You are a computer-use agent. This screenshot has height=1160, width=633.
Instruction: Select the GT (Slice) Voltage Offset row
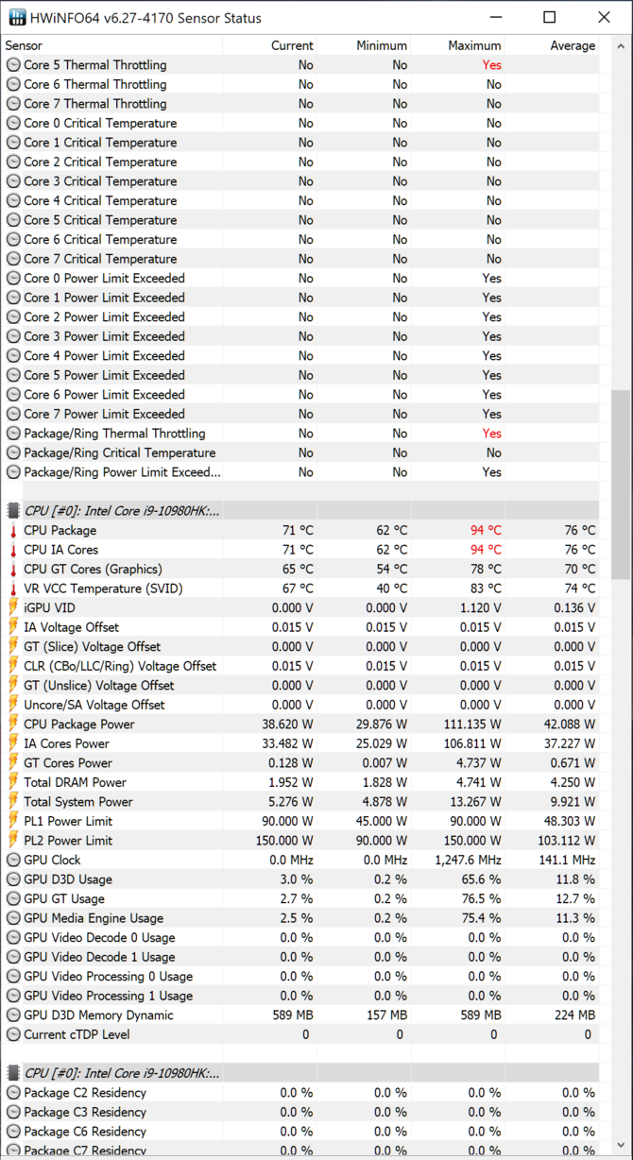tap(300, 647)
